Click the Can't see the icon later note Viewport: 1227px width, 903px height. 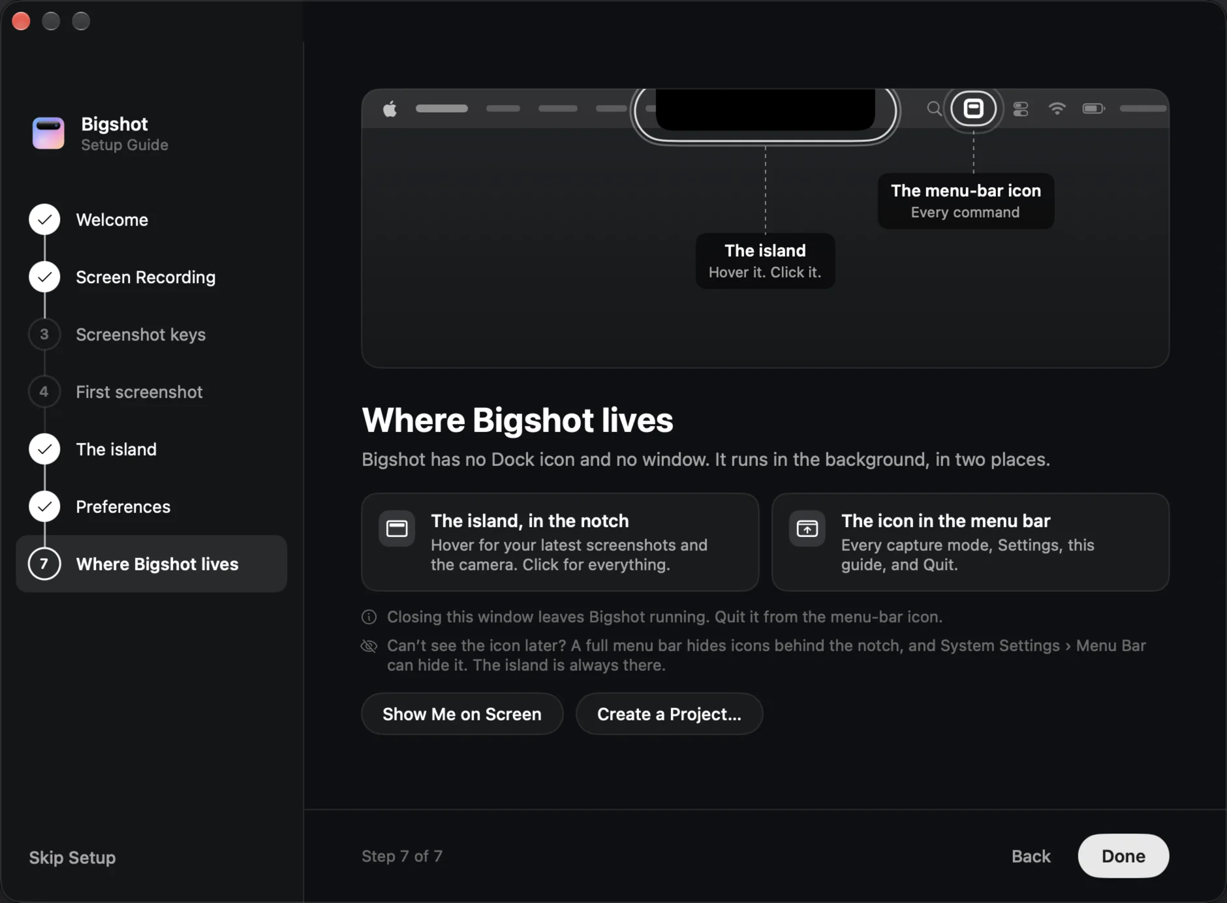pos(766,656)
